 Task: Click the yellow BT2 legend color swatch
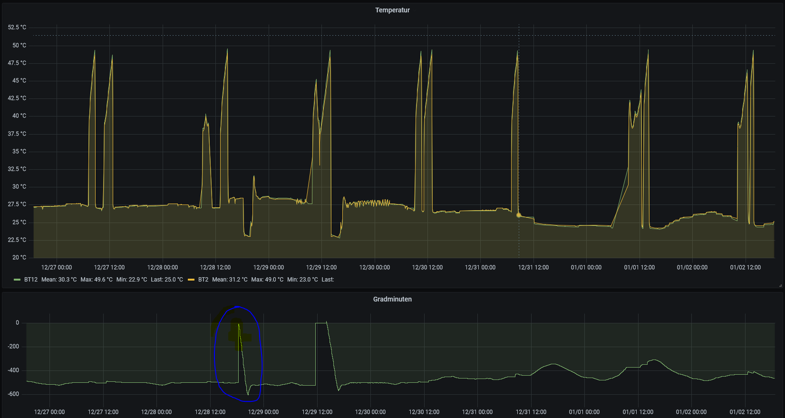(x=191, y=280)
